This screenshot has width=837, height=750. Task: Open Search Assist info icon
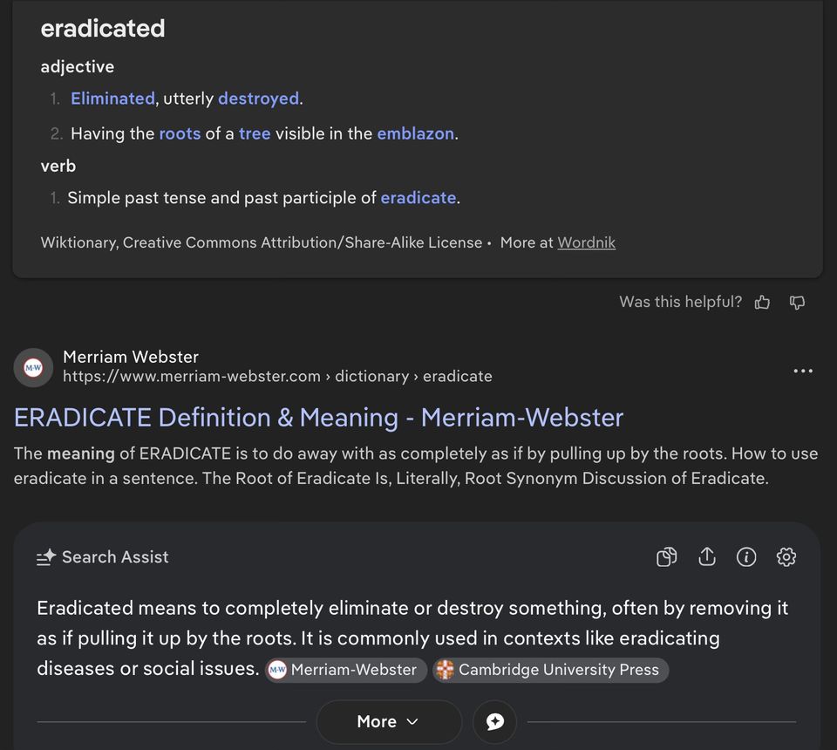746,557
